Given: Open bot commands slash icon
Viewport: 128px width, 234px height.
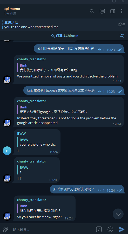Looking at the screenshot, I should coord(99,229).
